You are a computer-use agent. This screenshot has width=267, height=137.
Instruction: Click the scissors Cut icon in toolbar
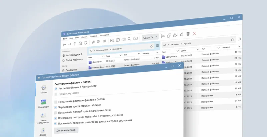tap(163, 36)
